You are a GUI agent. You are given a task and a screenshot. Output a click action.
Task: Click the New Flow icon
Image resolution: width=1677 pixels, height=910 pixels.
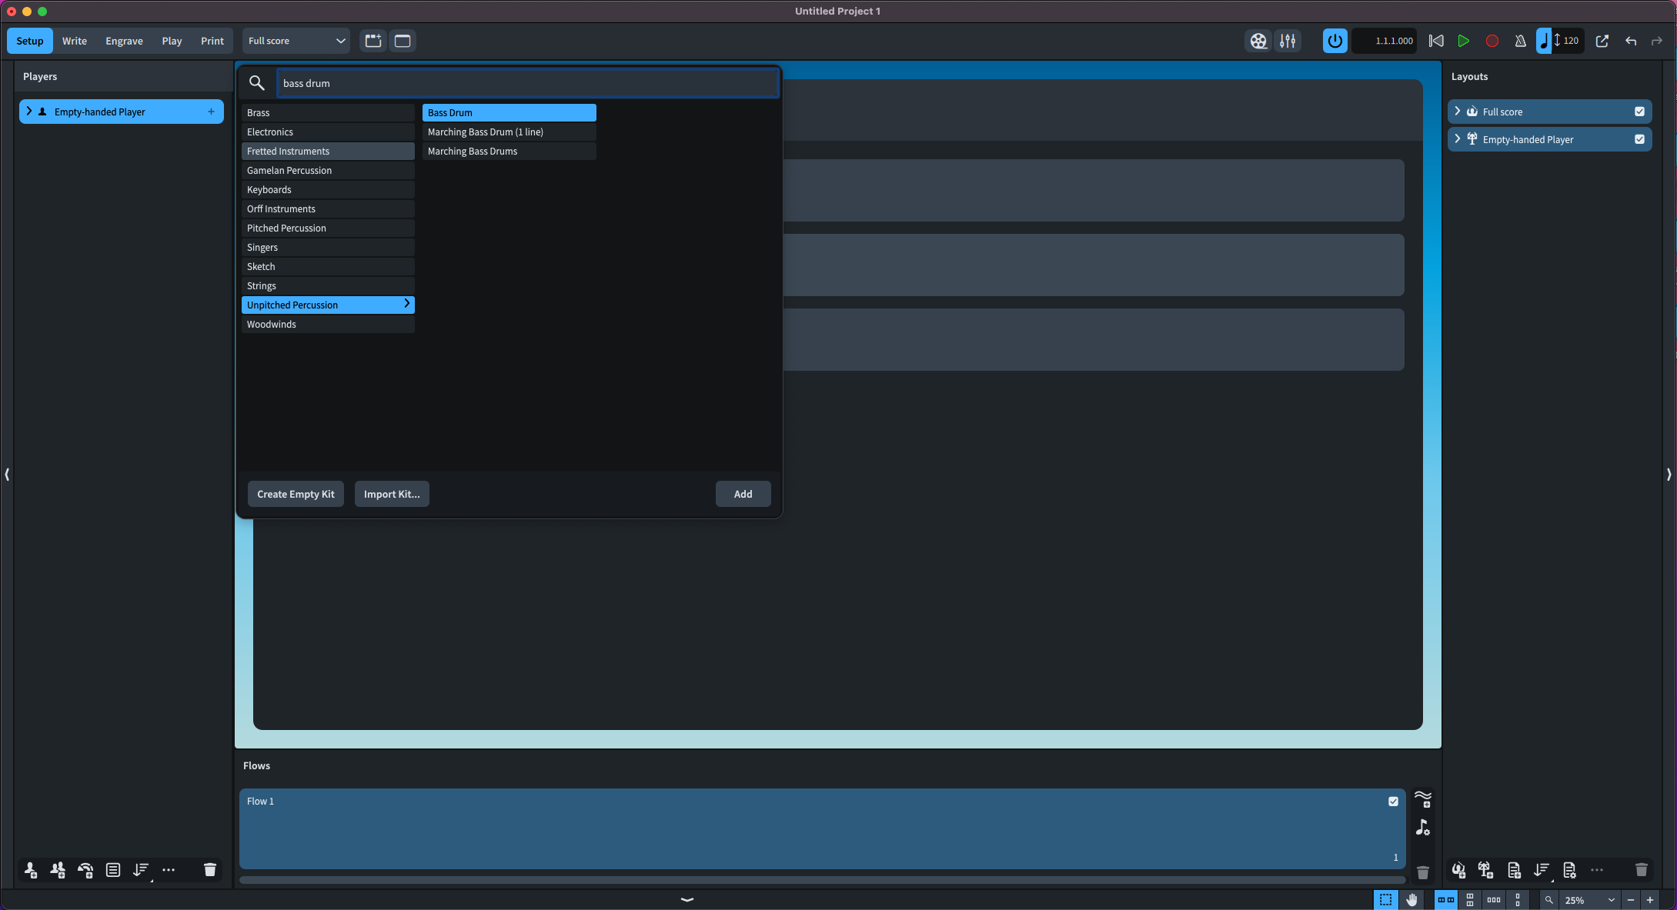(x=1423, y=799)
